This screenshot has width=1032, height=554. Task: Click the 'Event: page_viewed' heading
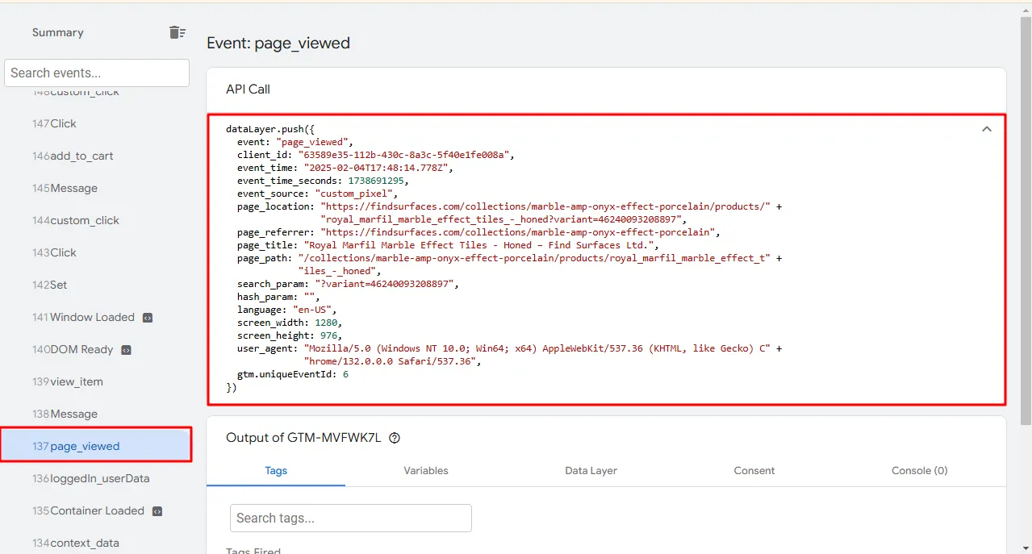pyautogui.click(x=278, y=43)
